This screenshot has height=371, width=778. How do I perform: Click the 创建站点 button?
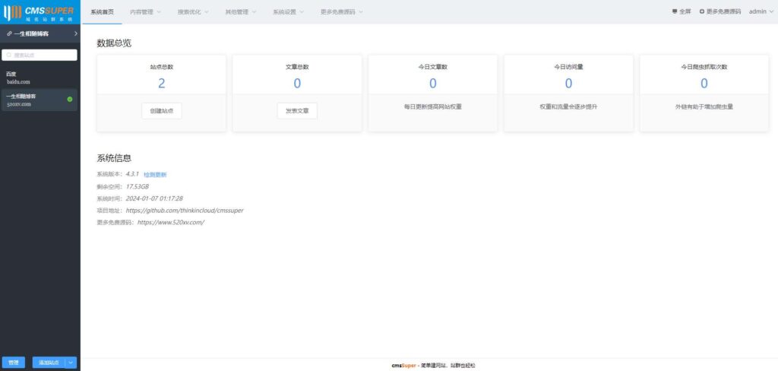pos(162,111)
